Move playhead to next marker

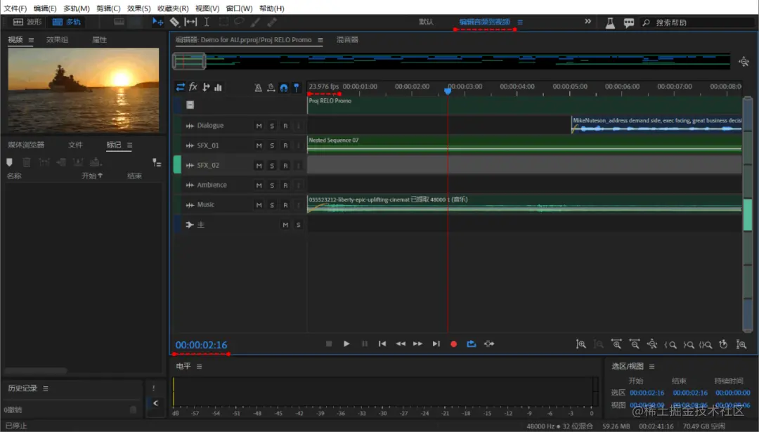[436, 343]
